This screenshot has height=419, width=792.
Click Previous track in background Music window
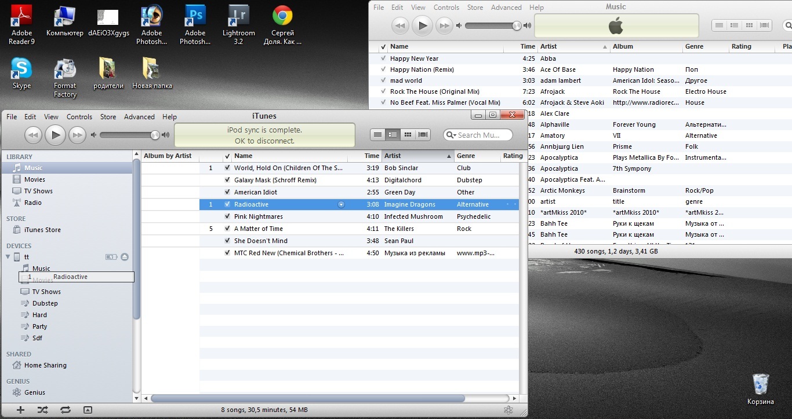click(x=400, y=25)
